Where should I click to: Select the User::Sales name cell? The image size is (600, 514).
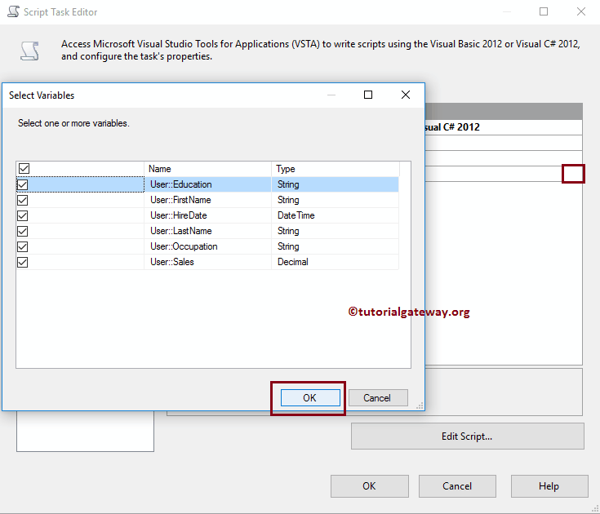pos(208,262)
